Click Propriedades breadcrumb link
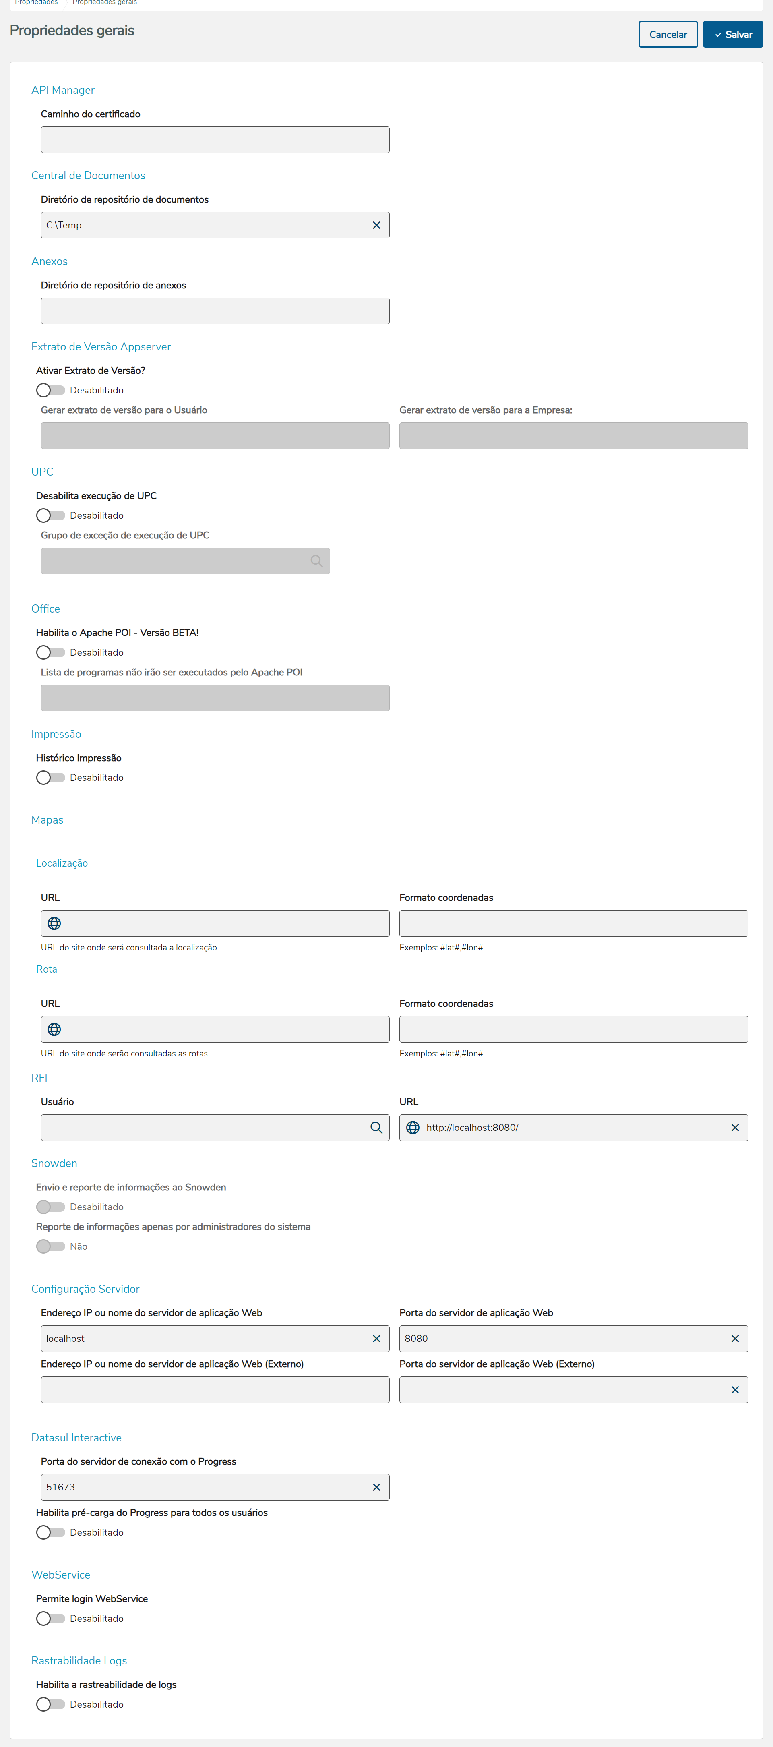The height and width of the screenshot is (1747, 773). tap(36, 3)
